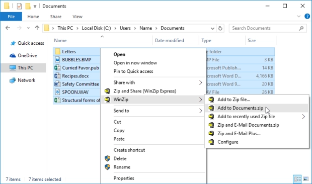
Task: Expand the ribbon with the chevron
Action: [x=299, y=16]
